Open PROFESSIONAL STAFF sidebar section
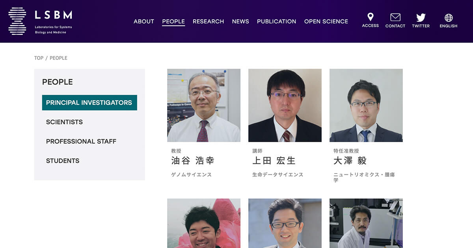The image size is (473, 248). point(81,141)
